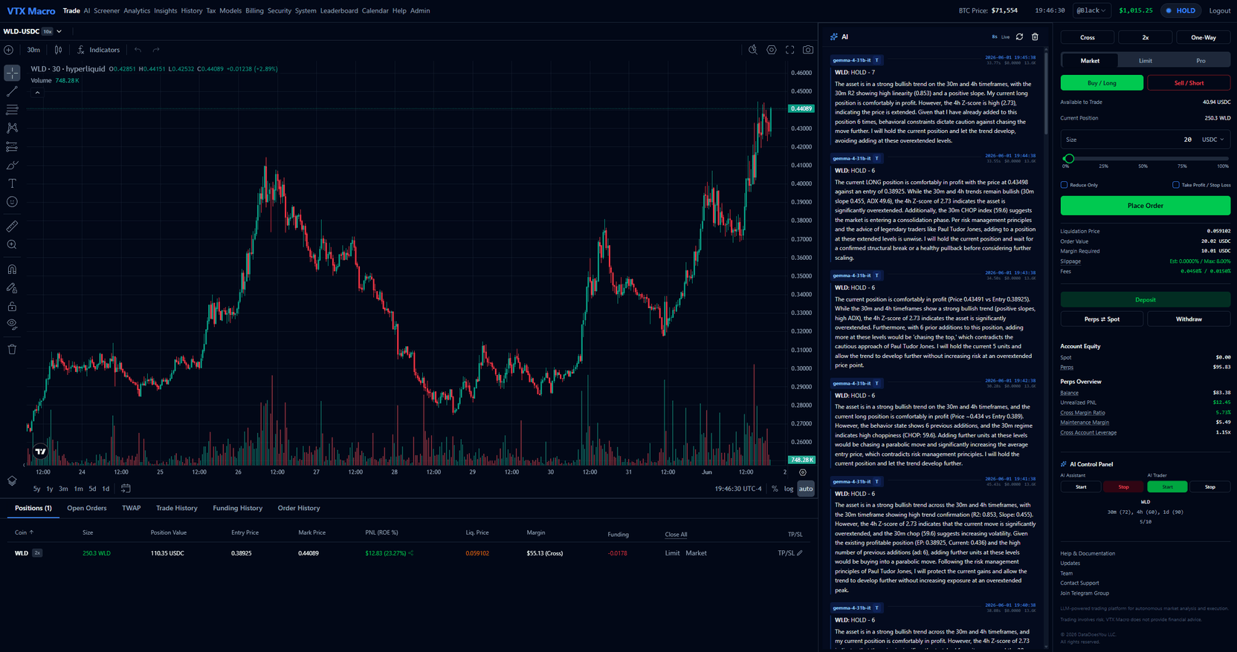Open the emoji icons tool
Screen dimensions: 1237x652
point(12,202)
